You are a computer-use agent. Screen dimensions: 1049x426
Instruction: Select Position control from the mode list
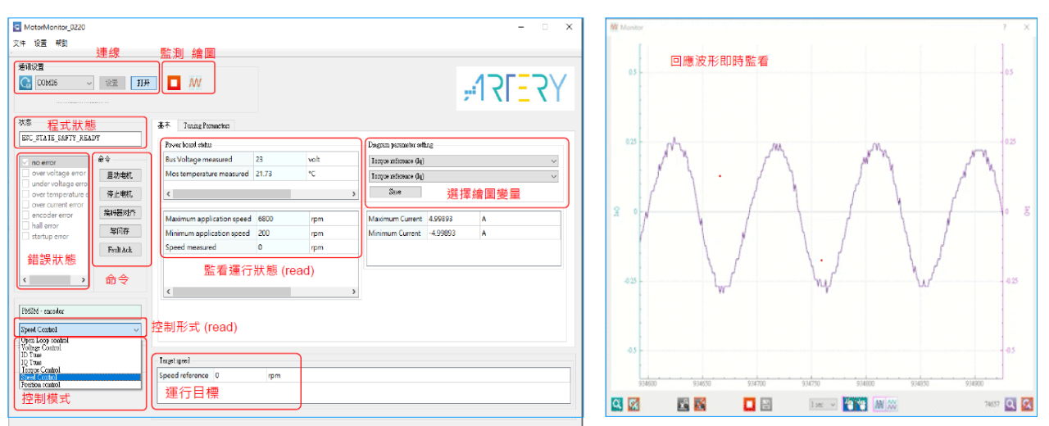pyautogui.click(x=41, y=384)
